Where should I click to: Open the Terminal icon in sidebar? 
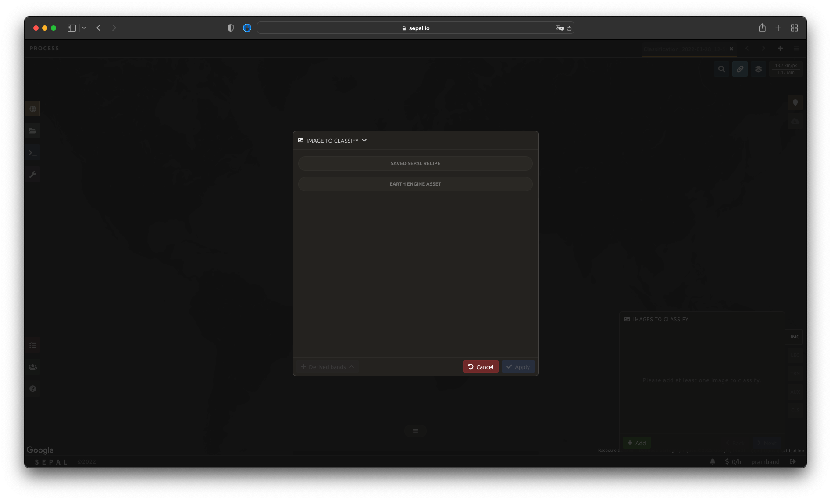tap(33, 153)
